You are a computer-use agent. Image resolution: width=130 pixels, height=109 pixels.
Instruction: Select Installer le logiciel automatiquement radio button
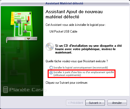point(51,67)
